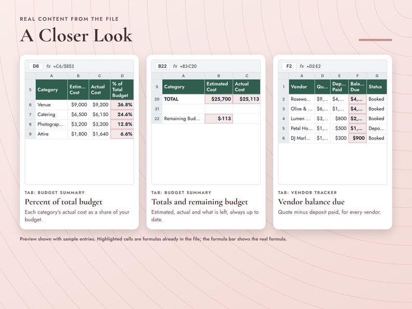This screenshot has height=309, width=412.
Task: Select the B22 name box
Action: [162, 66]
